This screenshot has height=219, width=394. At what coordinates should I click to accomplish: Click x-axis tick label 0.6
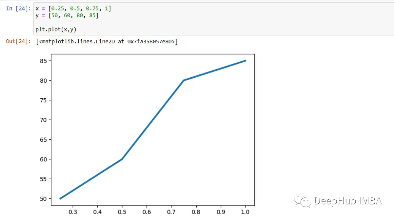point(147,212)
